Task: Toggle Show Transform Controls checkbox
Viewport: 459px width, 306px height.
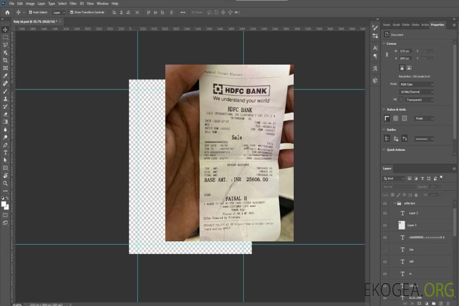Action: click(72, 12)
